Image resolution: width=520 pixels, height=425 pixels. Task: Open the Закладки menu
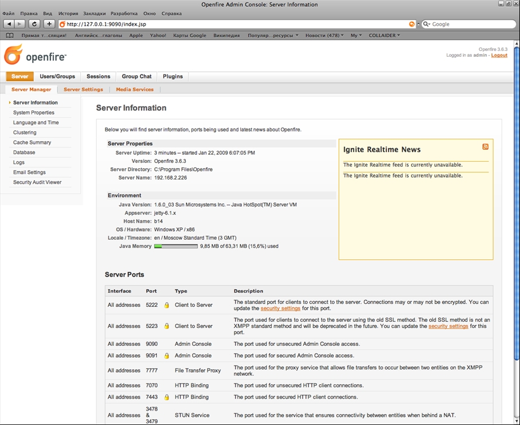click(x=94, y=14)
